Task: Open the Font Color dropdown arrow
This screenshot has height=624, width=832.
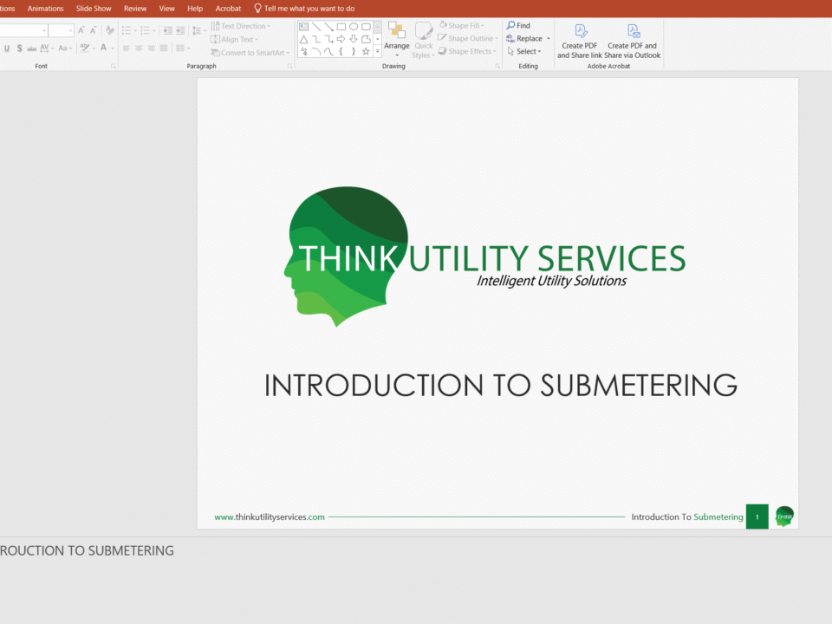Action: point(111,48)
